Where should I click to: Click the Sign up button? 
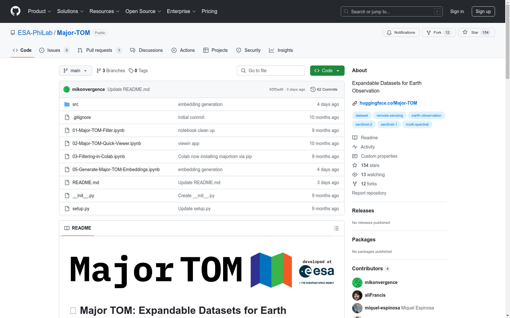tap(483, 11)
